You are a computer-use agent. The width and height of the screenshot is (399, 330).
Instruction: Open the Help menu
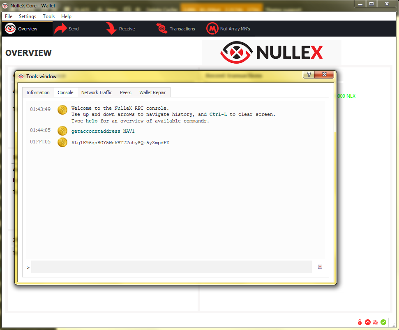click(x=66, y=16)
